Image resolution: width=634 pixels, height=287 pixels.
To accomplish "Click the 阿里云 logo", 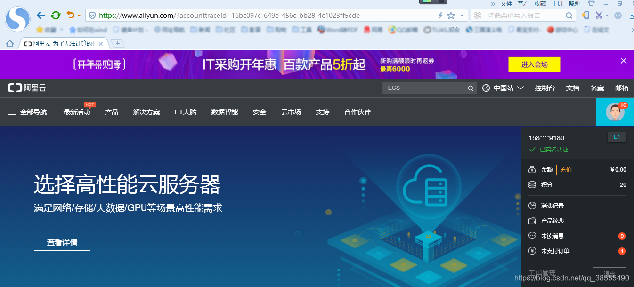I will coord(27,88).
